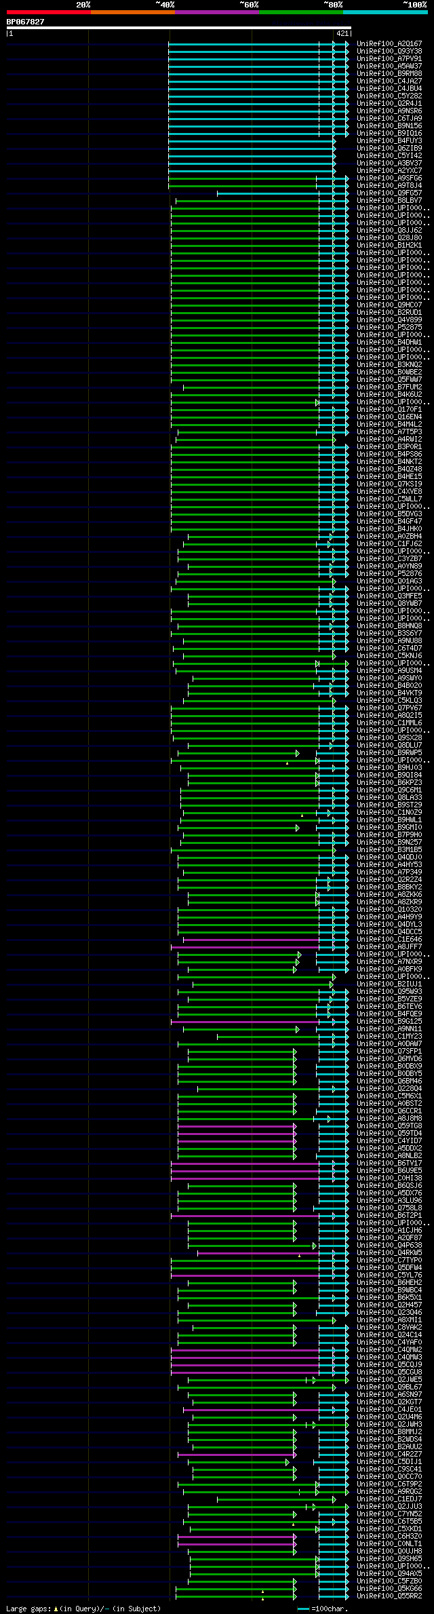Screen dimensions: 434x1614
Task: Open the UniRef100_Q4DYL3 entry
Action: tap(389, 925)
